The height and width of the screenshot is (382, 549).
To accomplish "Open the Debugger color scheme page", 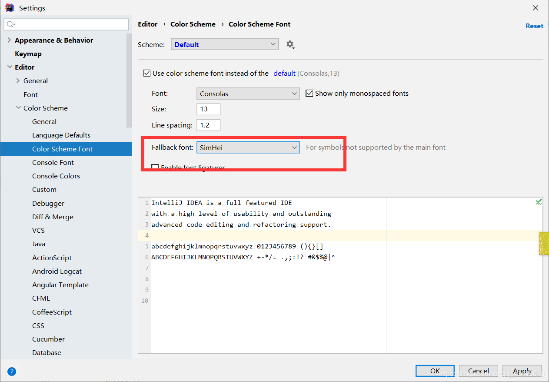I will point(48,203).
